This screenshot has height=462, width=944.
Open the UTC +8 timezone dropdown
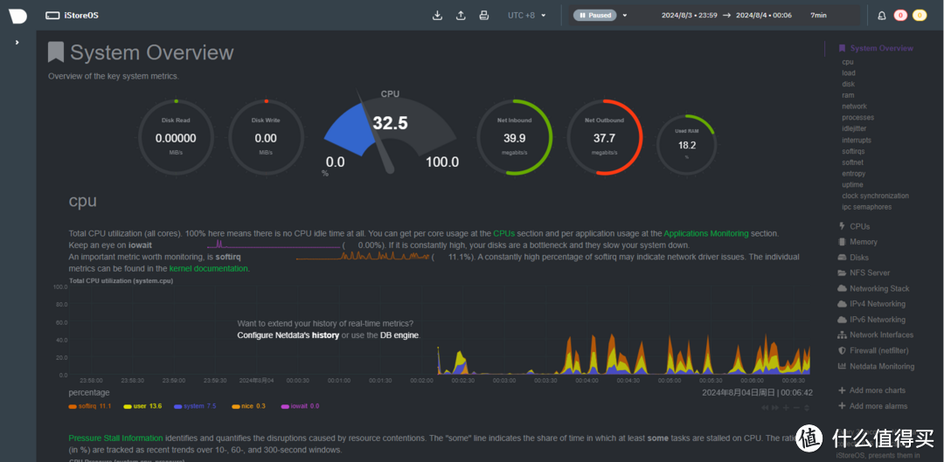point(526,16)
